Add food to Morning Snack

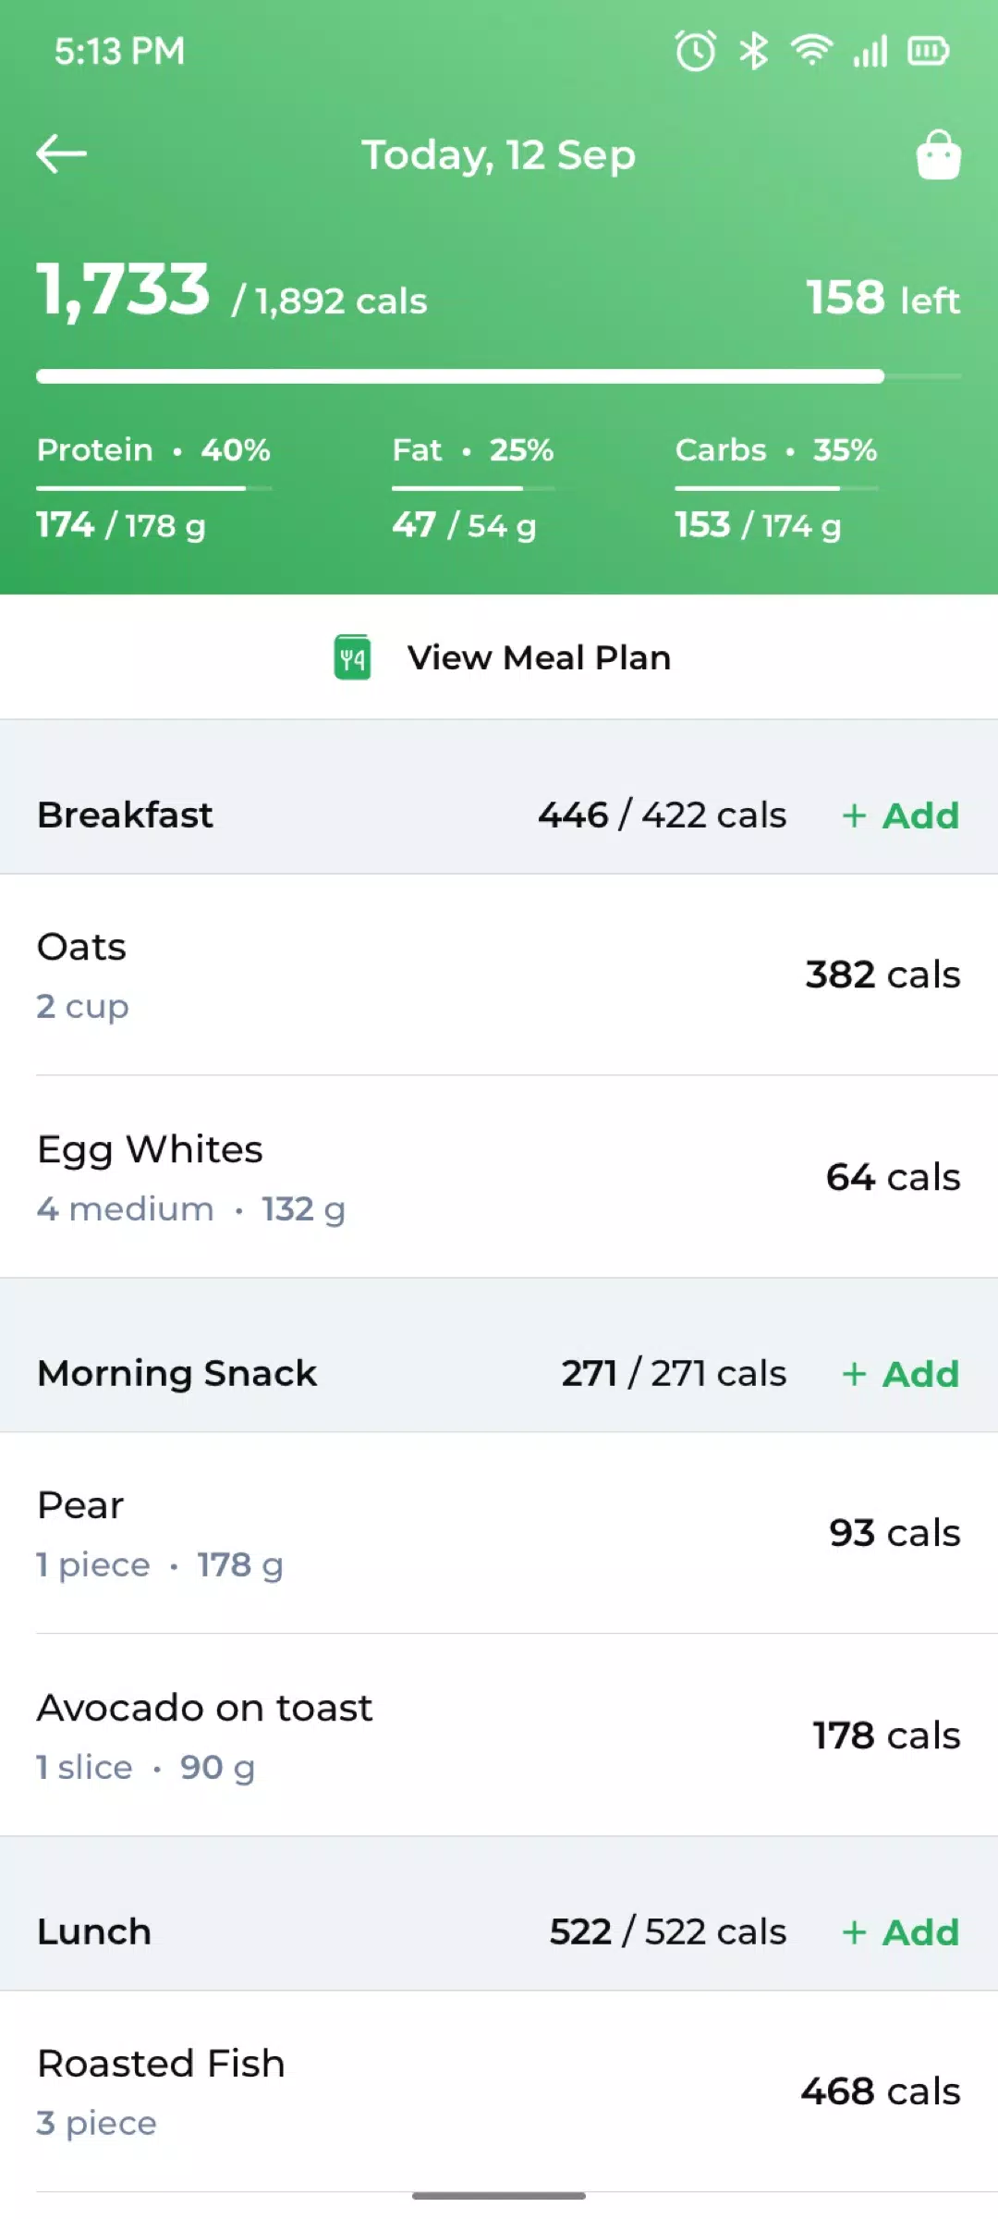pyautogui.click(x=901, y=1374)
